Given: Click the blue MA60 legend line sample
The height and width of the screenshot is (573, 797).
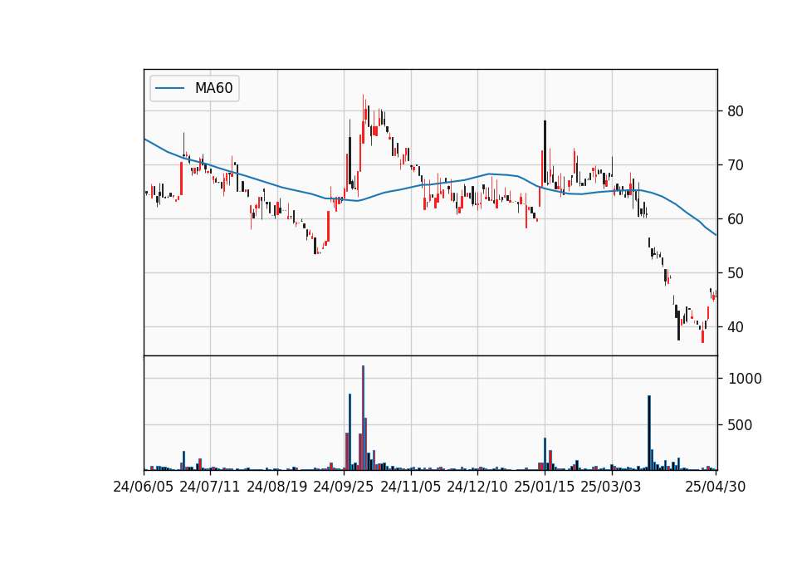Looking at the screenshot, I should pyautogui.click(x=169, y=88).
